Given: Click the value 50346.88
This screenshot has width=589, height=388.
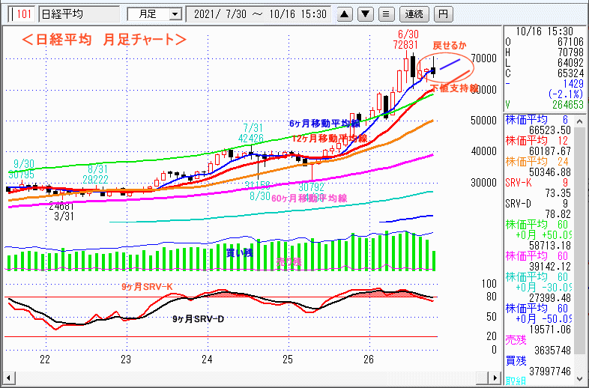Looking at the screenshot, I should click(550, 172).
